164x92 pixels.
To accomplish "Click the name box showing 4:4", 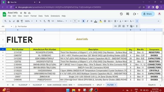I will [7, 26].
